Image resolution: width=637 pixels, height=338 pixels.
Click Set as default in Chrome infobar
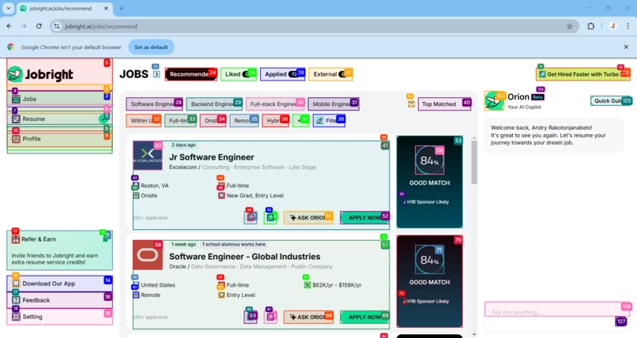point(151,47)
